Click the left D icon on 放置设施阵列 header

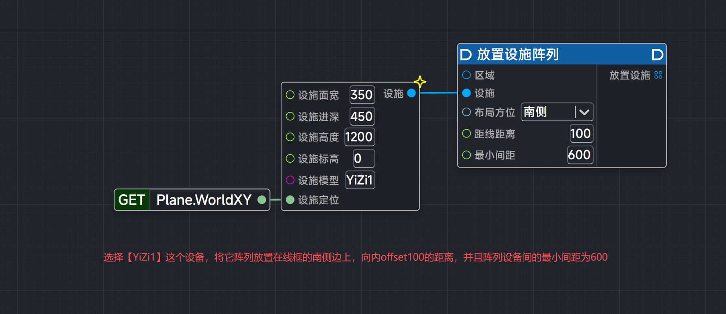coord(466,55)
